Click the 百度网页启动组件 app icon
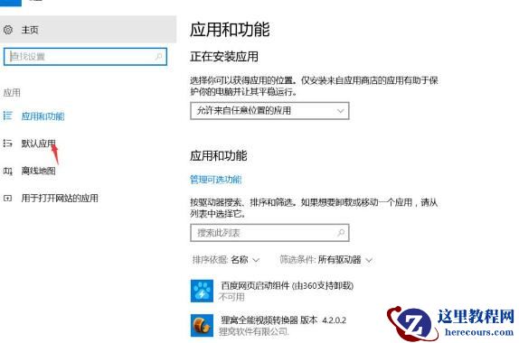 (202, 291)
